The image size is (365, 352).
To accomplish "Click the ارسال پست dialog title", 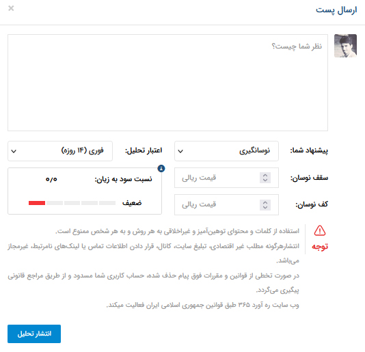I will (x=336, y=10).
